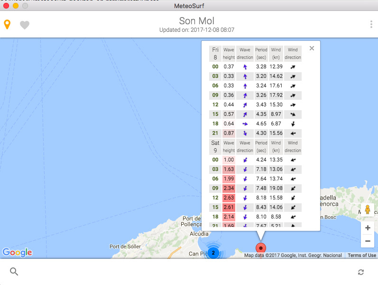
Task: Click wave height cell 2.61
Action: tap(229, 207)
